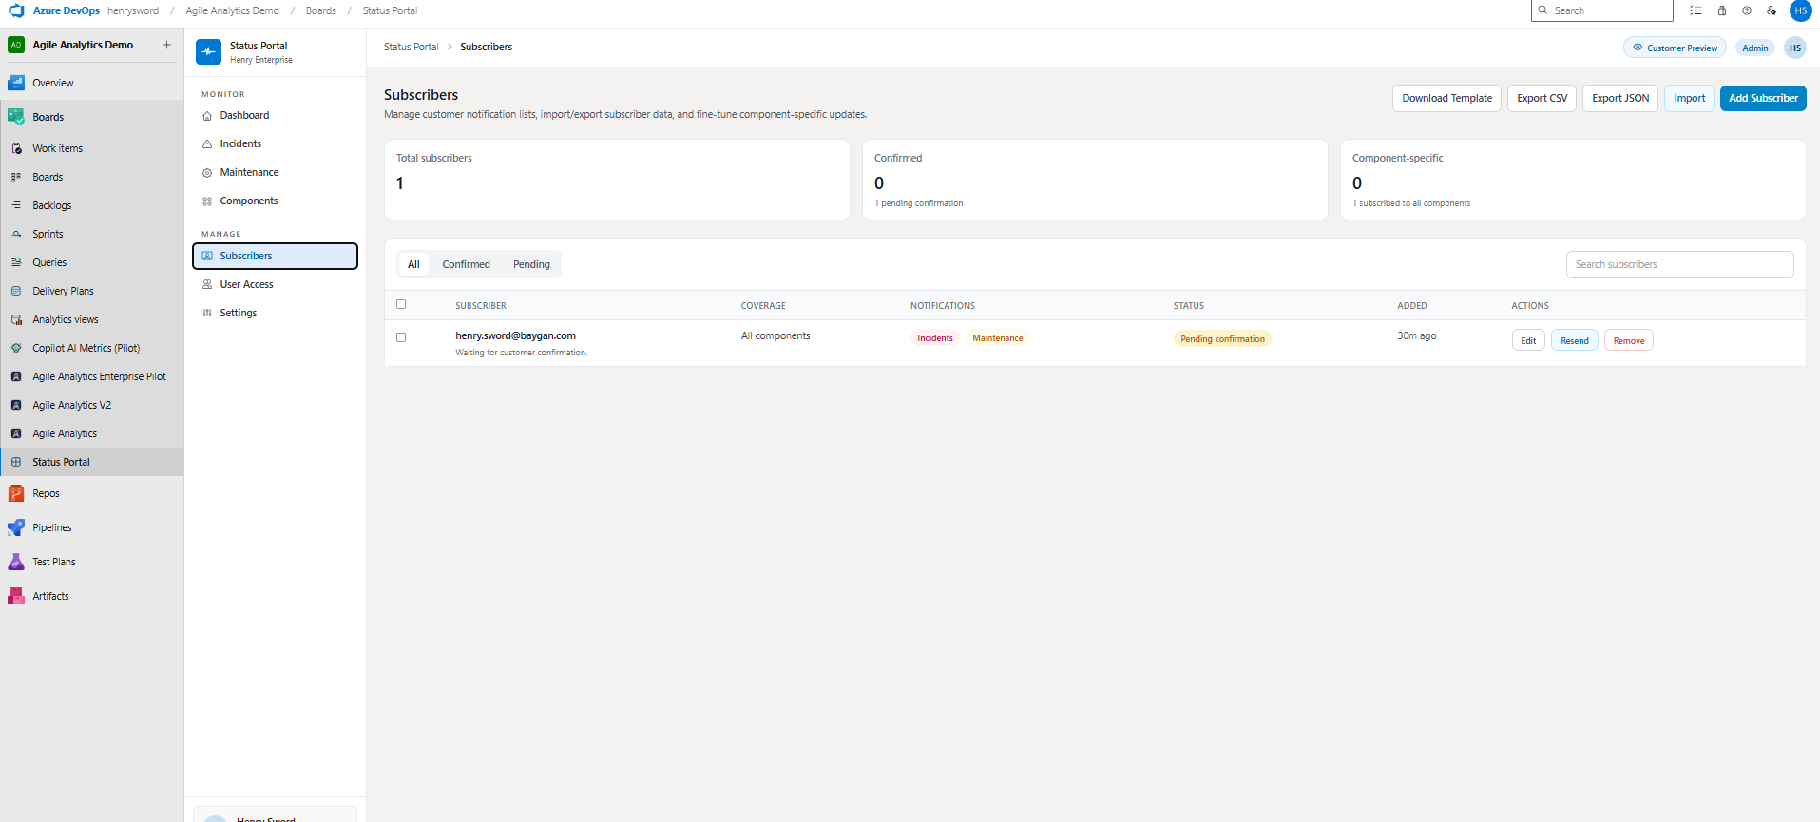The height and width of the screenshot is (822, 1820).
Task: Open Work items in the sidebar
Action: [91, 148]
